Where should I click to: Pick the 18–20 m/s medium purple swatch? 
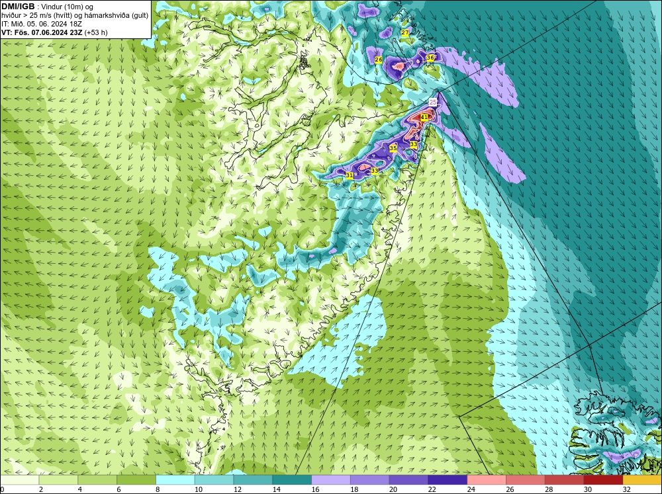[369, 479]
